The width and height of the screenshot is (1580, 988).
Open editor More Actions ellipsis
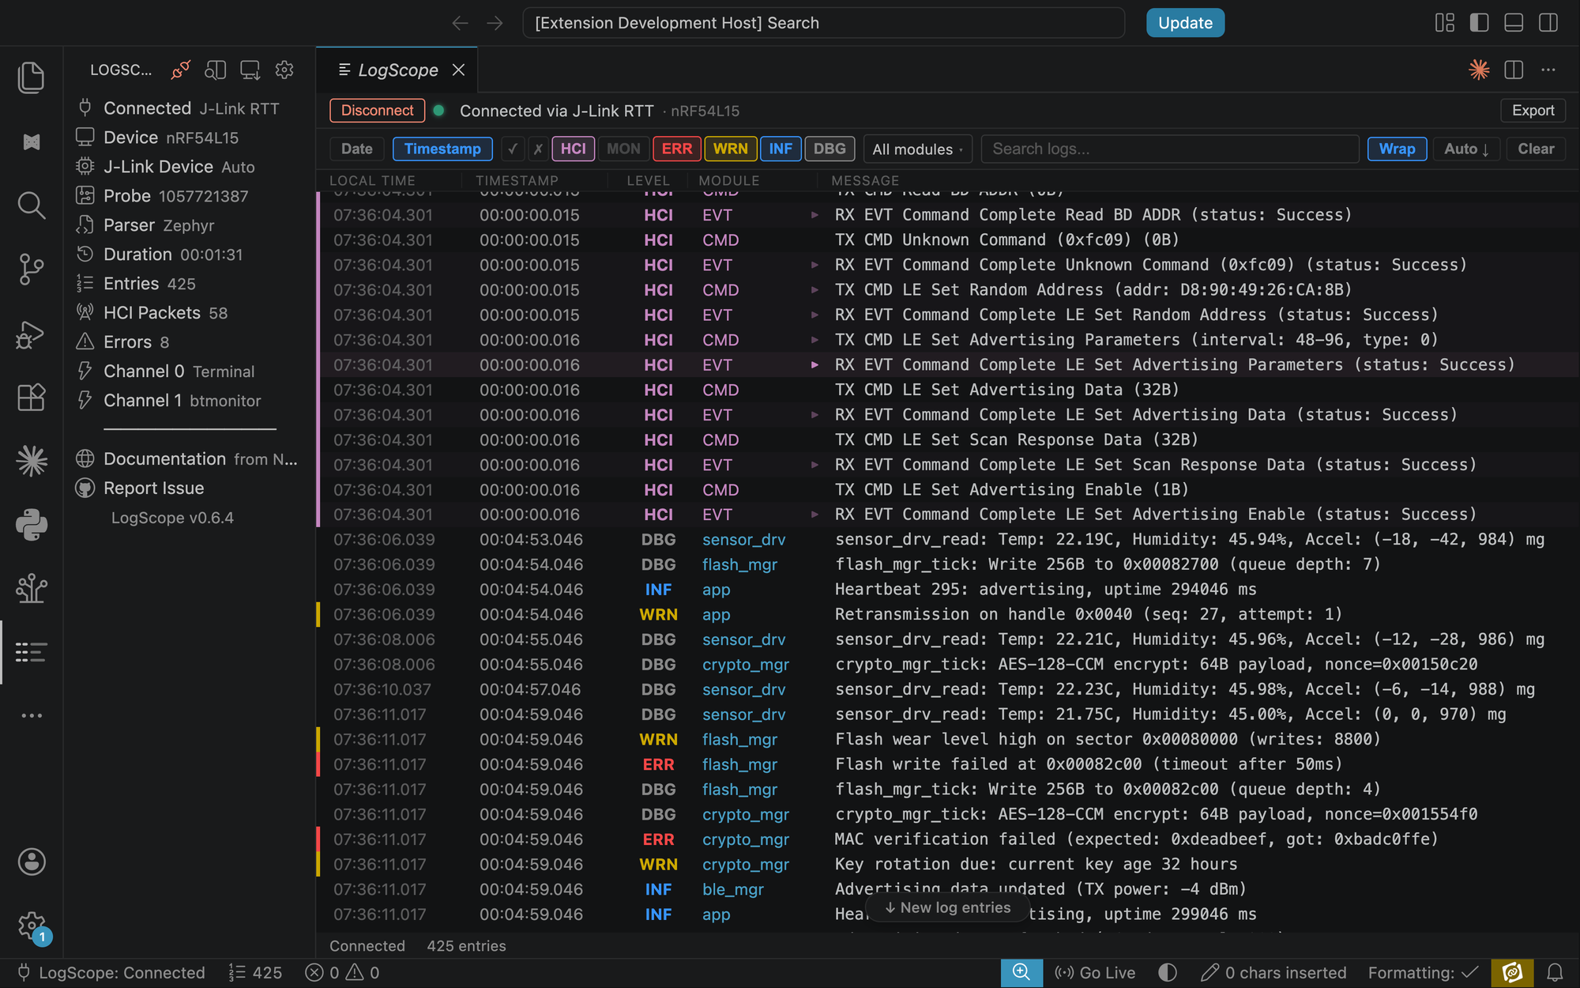1548,70
